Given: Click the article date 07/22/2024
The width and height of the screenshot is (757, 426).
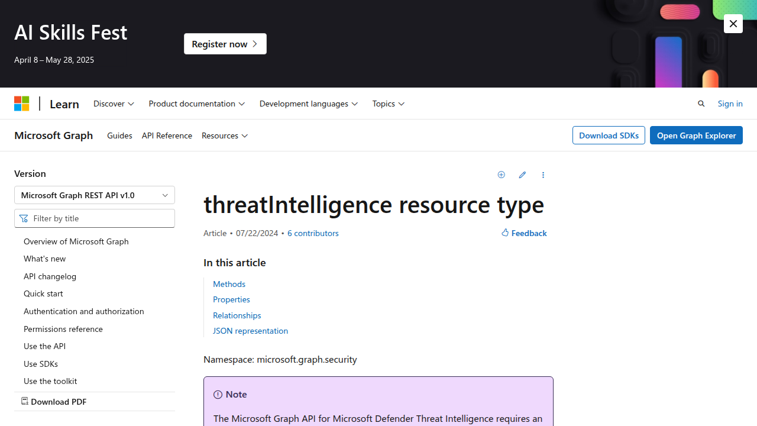Looking at the screenshot, I should 257,233.
